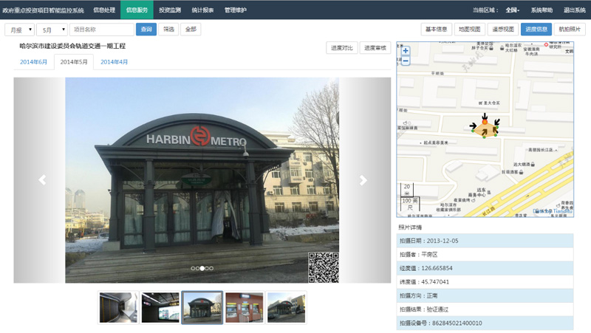The image size is (591, 333).
Task: Switch to the 2014年6月 tab
Action: 33,62
